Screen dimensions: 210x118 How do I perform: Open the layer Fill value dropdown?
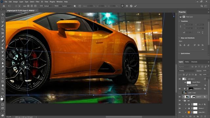[208, 75]
